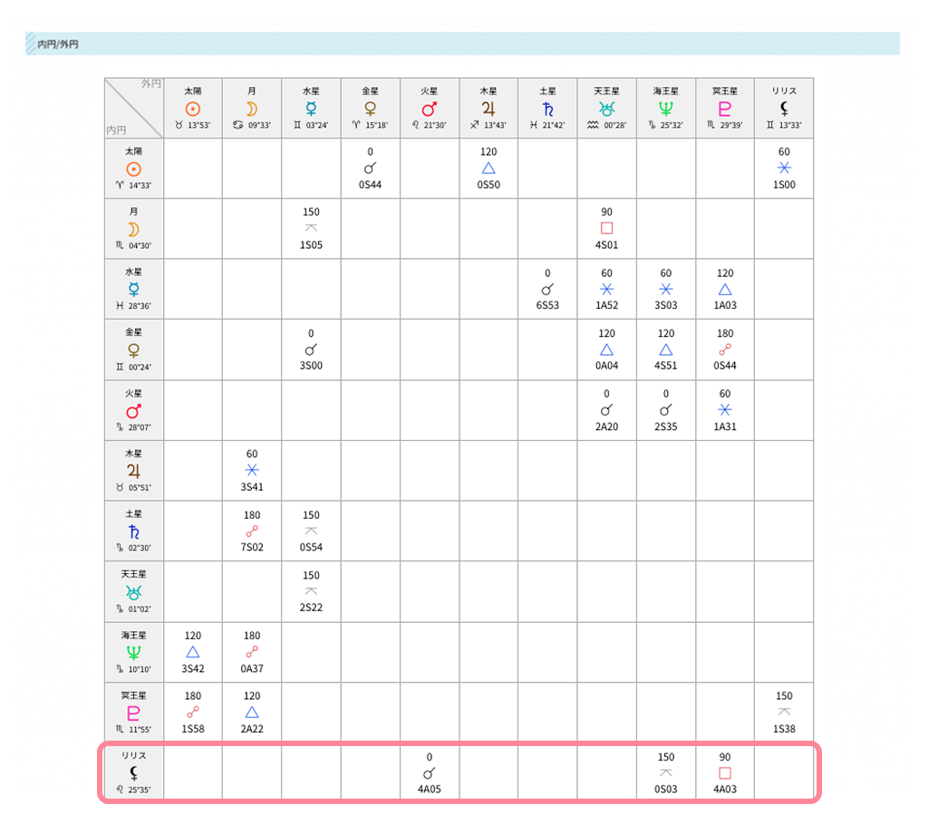Click the sextile symbol in the Sun–Lilith 60 cell
928x814 pixels.
tap(783, 168)
